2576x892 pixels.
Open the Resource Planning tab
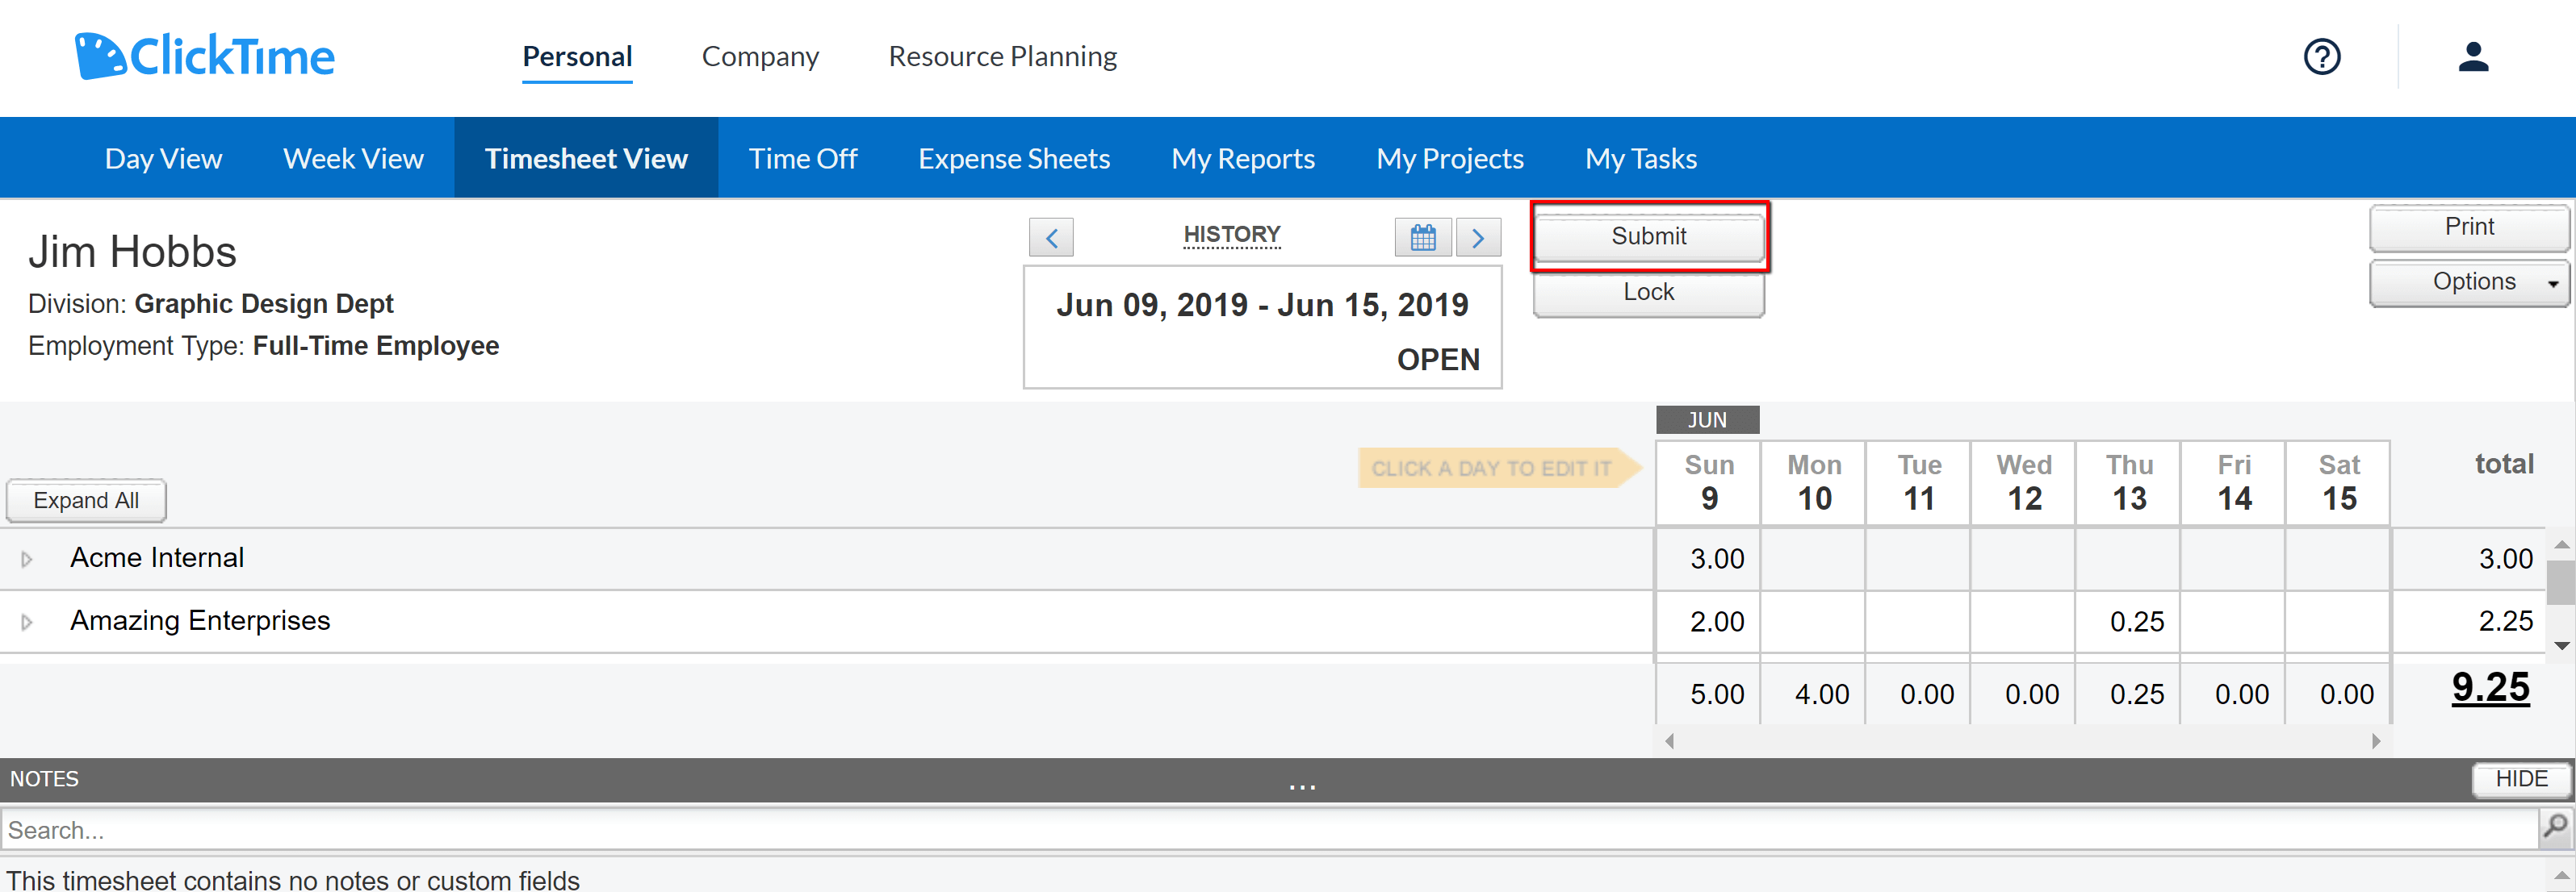(1003, 56)
